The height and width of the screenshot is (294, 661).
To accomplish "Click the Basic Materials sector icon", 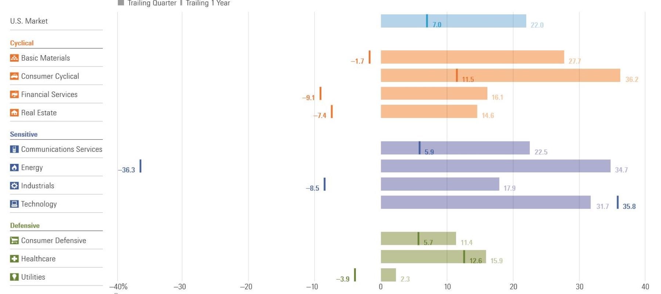I will click(x=14, y=58).
